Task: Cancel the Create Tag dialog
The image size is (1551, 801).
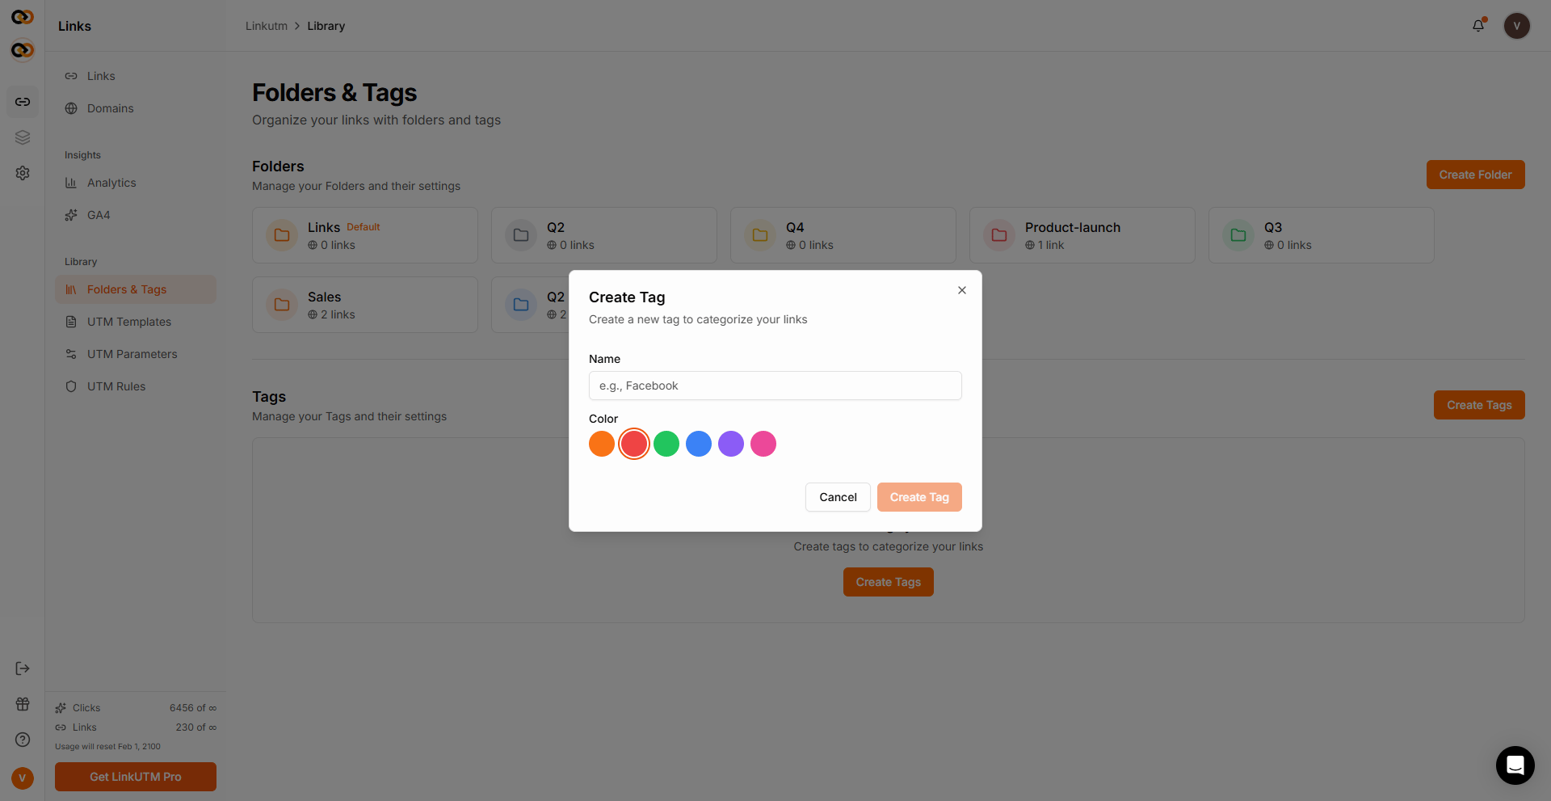Action: pos(838,497)
